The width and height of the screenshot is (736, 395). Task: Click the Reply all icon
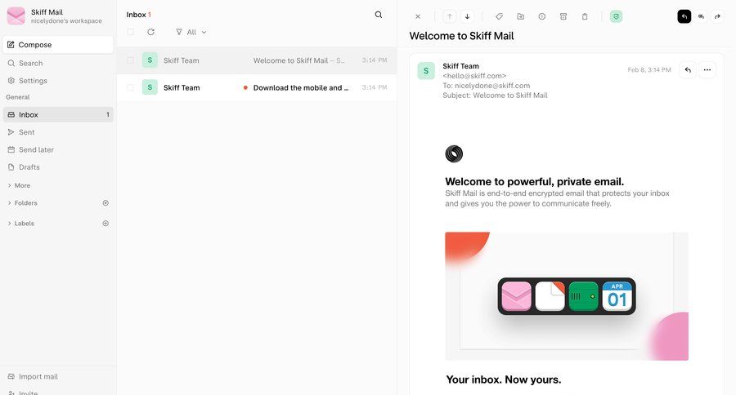pyautogui.click(x=702, y=16)
